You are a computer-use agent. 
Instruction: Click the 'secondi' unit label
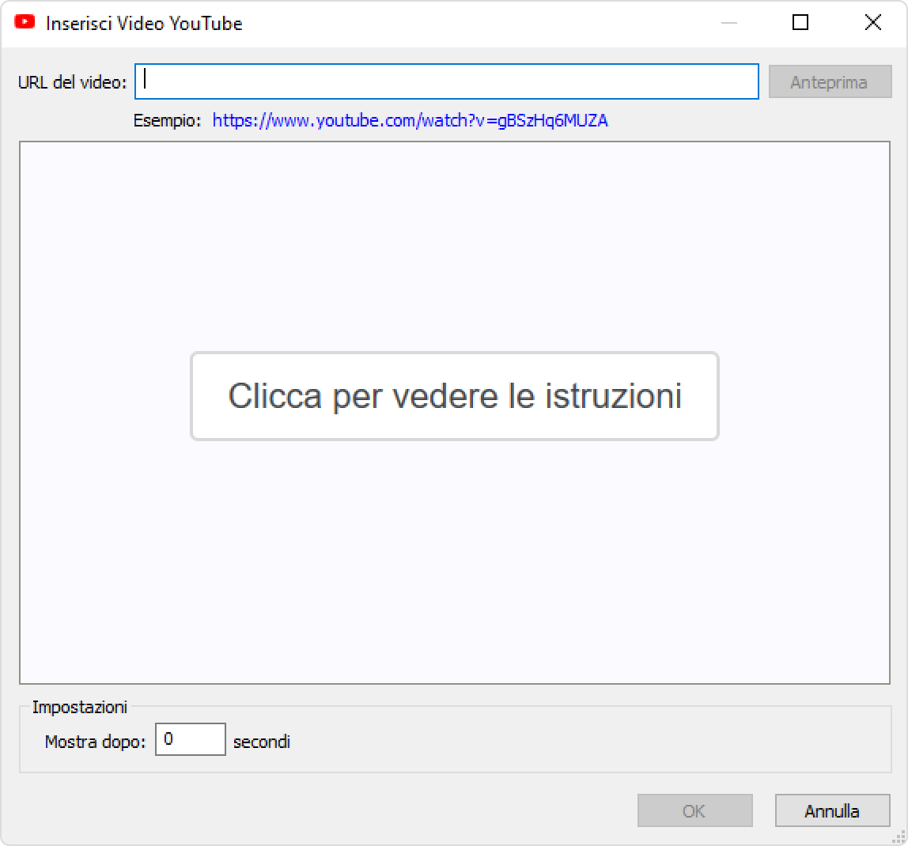(262, 742)
